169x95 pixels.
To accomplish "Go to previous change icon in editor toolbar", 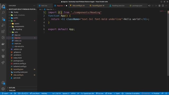I will point(149,6).
